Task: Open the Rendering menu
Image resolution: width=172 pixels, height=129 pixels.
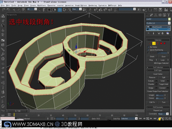Action: (x=93, y=6)
